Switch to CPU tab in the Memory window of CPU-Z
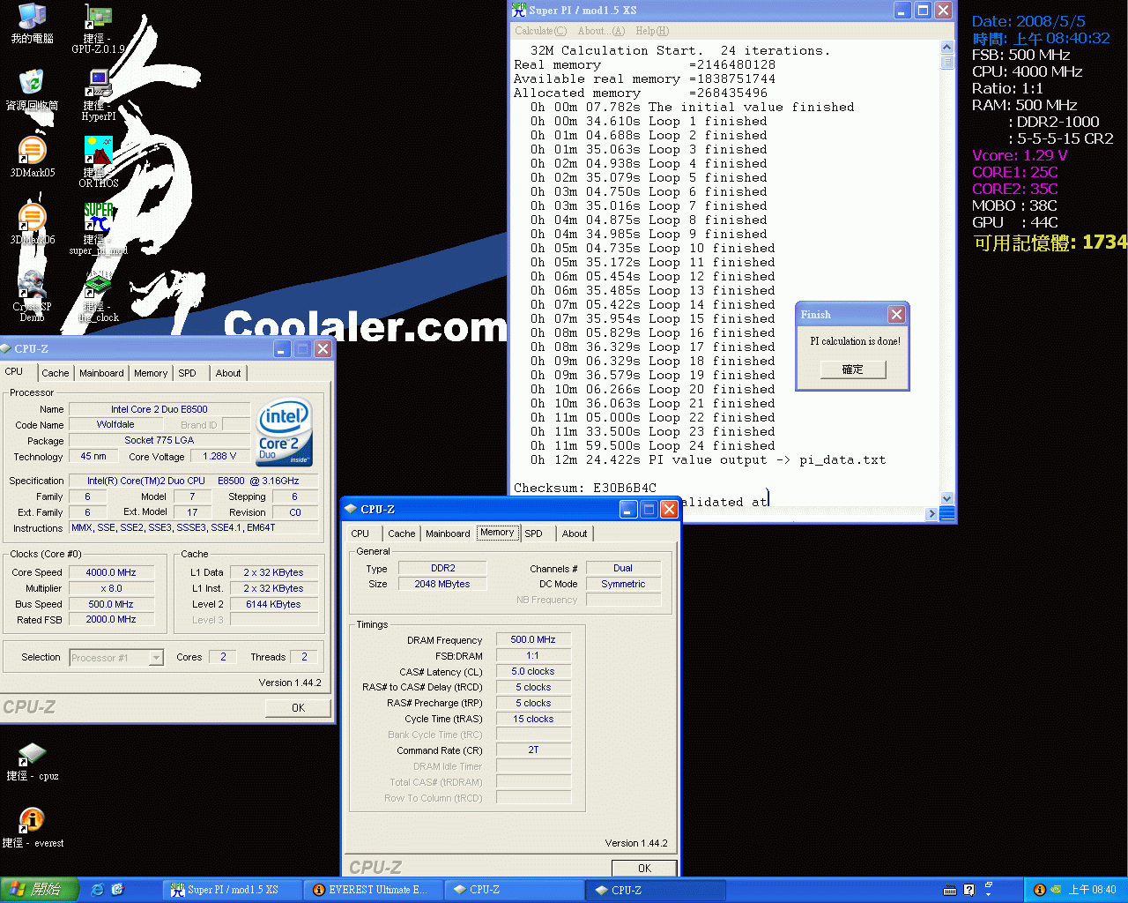Image resolution: width=1128 pixels, height=903 pixels. 360,534
